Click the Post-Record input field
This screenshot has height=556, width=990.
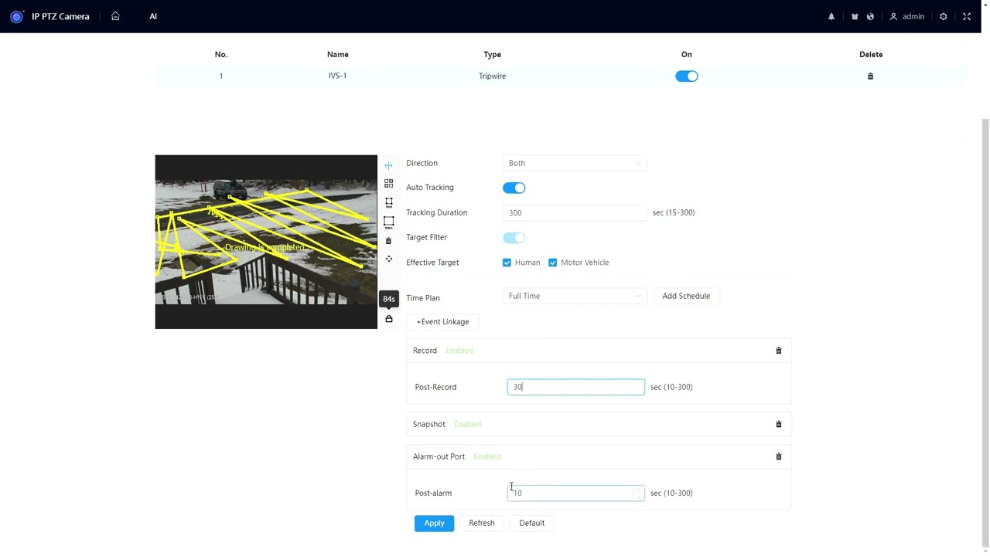click(x=575, y=387)
